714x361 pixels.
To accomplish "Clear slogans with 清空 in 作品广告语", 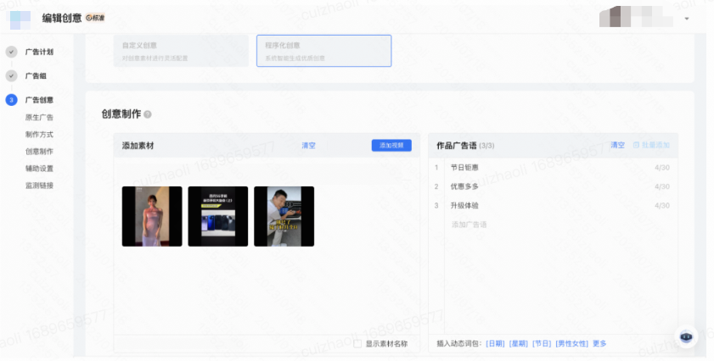I will click(617, 145).
